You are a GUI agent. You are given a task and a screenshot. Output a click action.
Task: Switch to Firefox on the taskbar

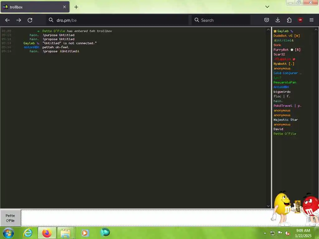[x=47, y=233]
